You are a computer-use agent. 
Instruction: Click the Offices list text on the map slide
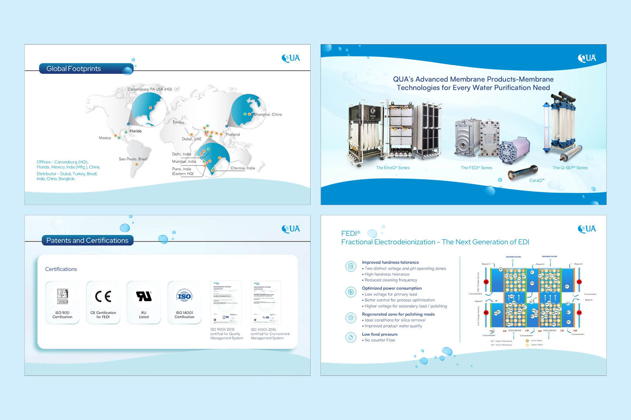pos(68,165)
